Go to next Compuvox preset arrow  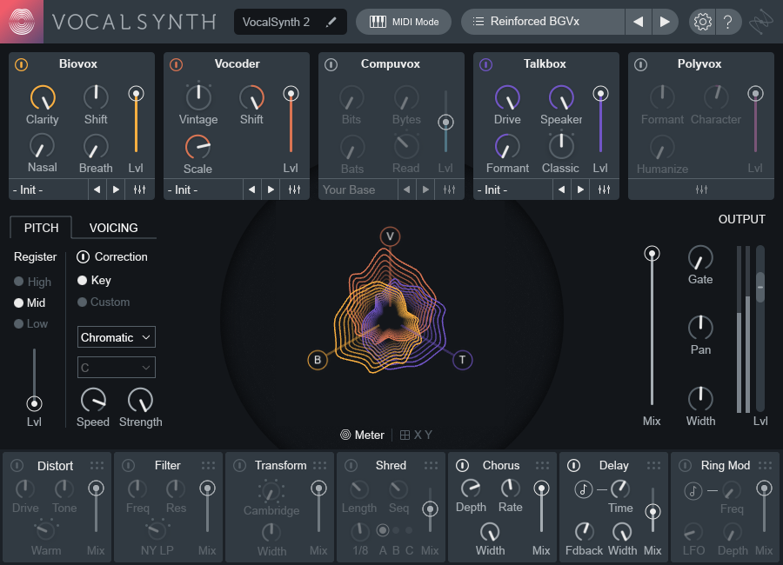click(425, 189)
